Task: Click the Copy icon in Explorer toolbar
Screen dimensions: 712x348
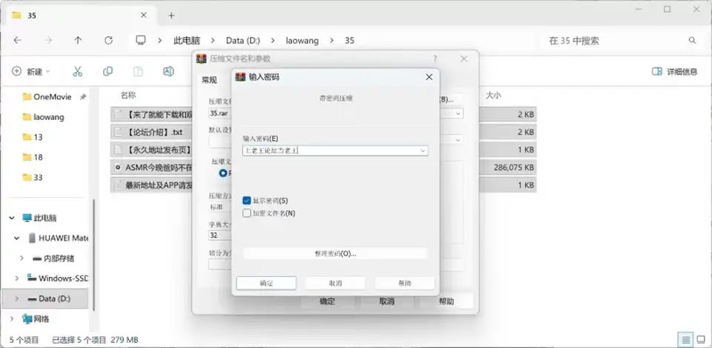Action: (108, 71)
